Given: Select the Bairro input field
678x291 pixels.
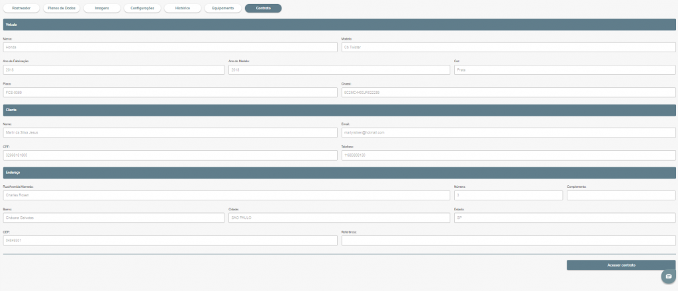Looking at the screenshot, I should 114,218.
